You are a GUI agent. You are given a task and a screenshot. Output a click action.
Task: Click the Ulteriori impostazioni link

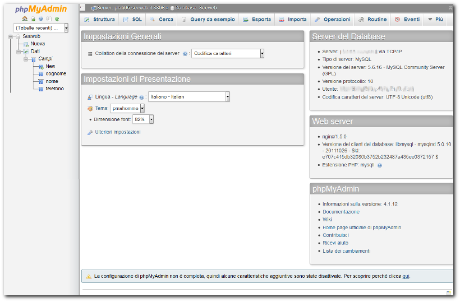[118, 132]
